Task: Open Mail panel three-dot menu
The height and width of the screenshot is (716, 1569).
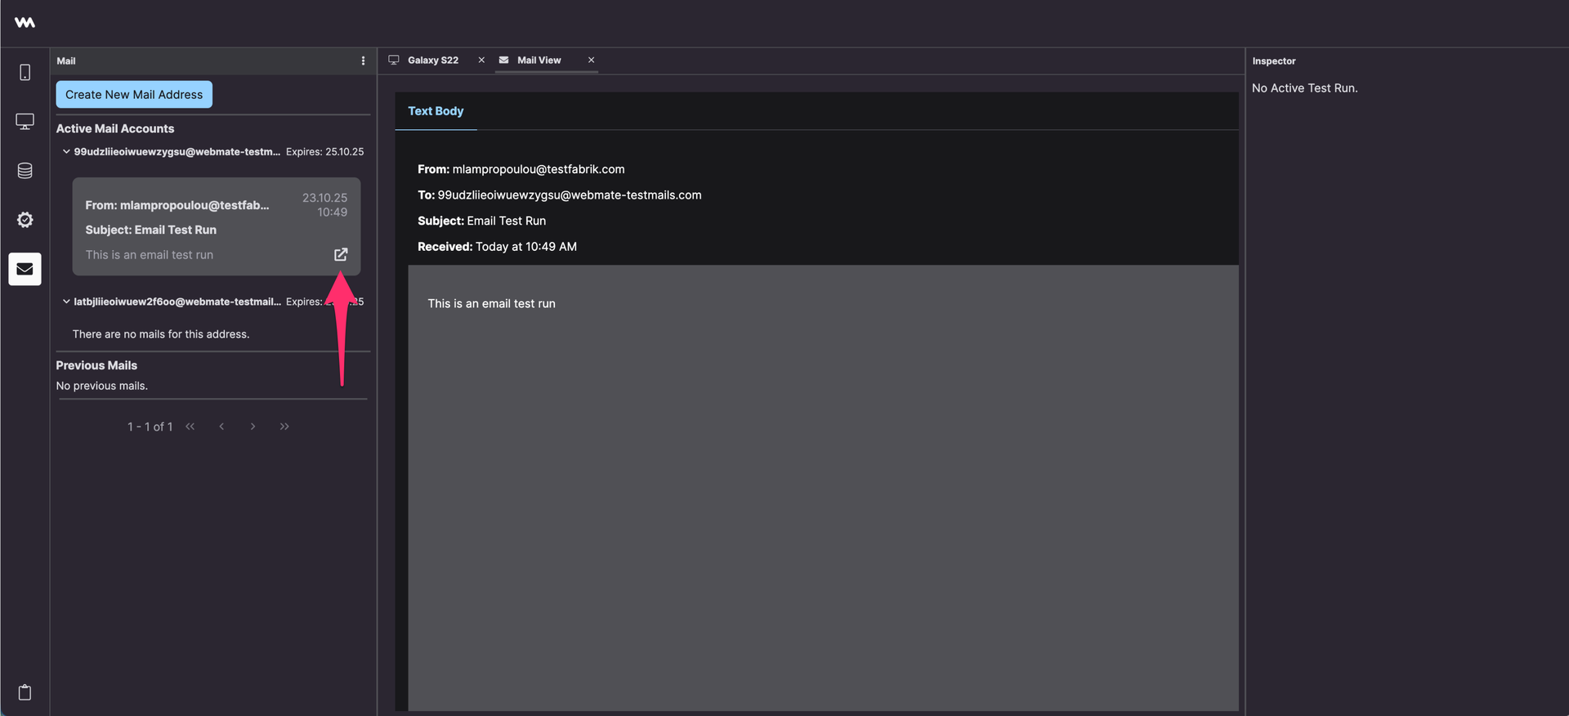Action: pos(363,61)
